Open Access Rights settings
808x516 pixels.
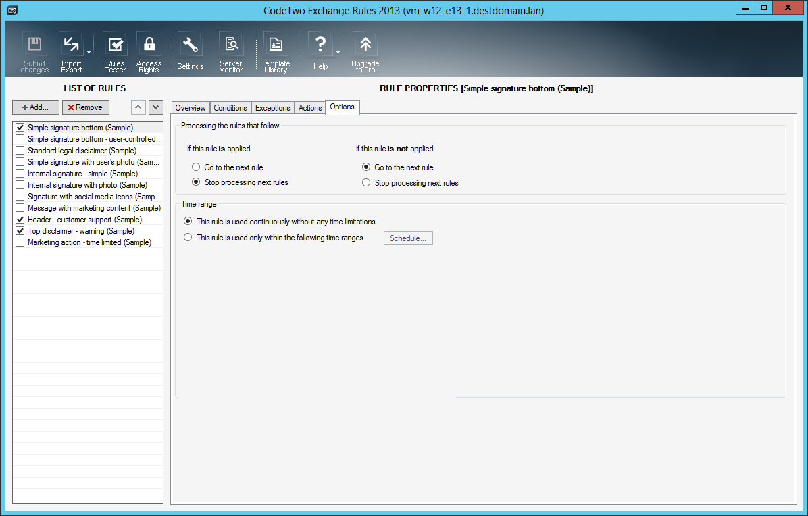click(x=149, y=52)
